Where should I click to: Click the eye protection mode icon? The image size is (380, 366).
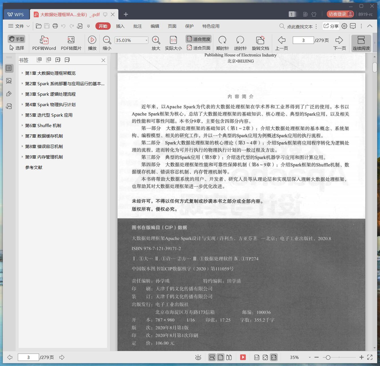[198, 357]
